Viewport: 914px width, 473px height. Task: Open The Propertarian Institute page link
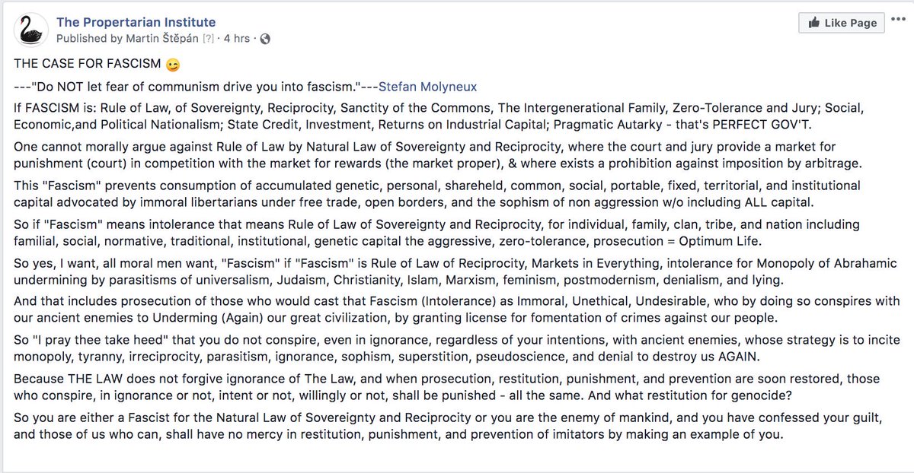(x=136, y=22)
